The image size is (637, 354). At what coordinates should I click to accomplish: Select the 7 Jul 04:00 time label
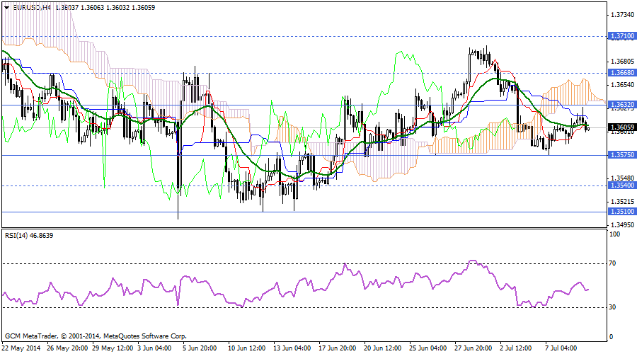tap(561, 348)
